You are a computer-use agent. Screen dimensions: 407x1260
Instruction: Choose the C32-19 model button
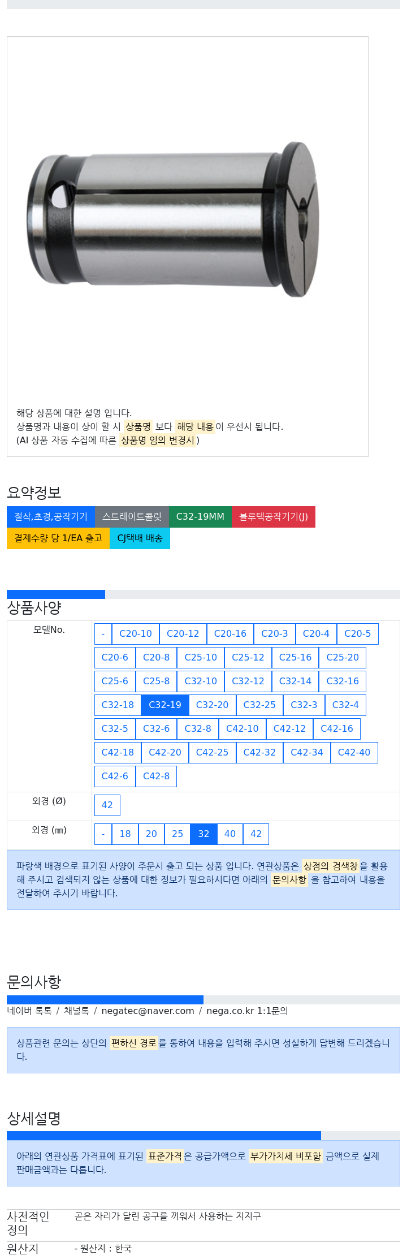[165, 705]
